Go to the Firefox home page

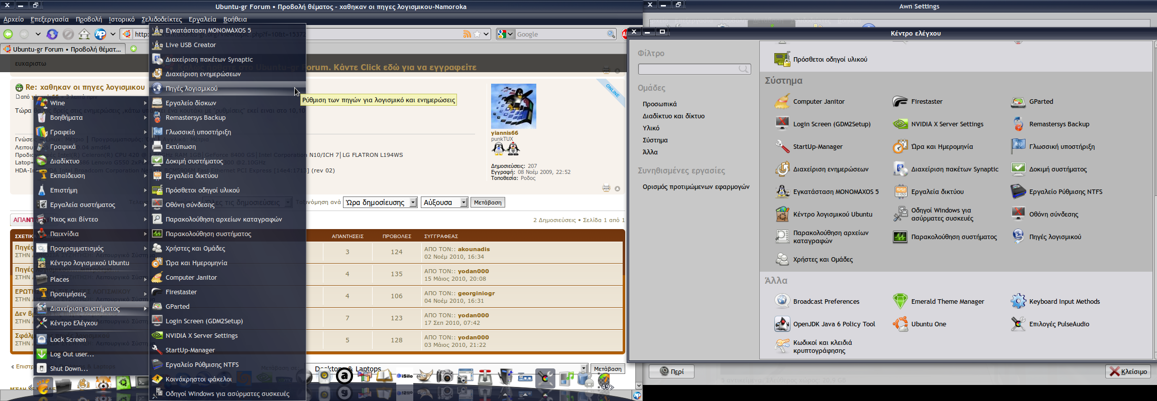pos(84,34)
